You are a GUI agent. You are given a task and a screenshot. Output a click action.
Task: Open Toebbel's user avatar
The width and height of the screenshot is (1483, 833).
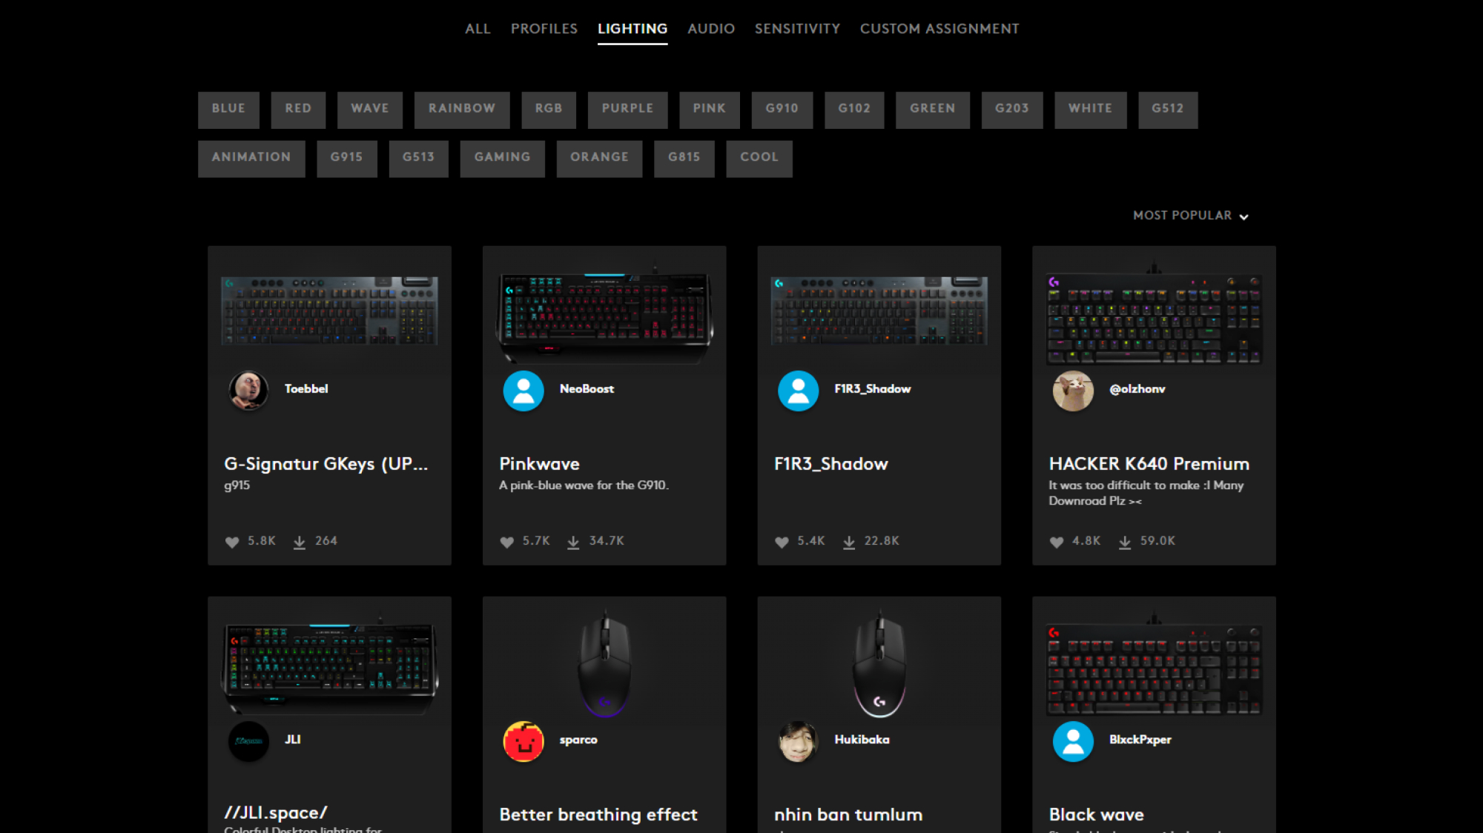tap(248, 390)
